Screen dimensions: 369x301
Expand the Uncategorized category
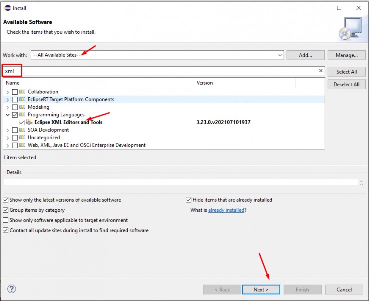click(x=8, y=138)
